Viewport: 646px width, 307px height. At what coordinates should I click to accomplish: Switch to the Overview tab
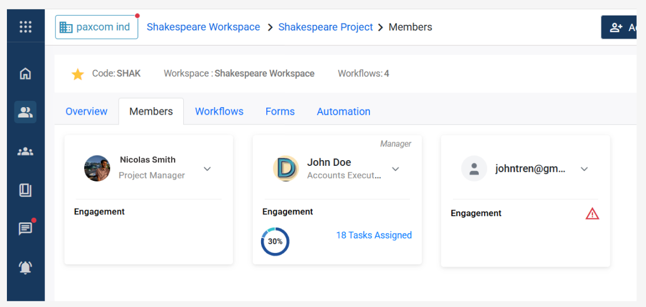[86, 112]
